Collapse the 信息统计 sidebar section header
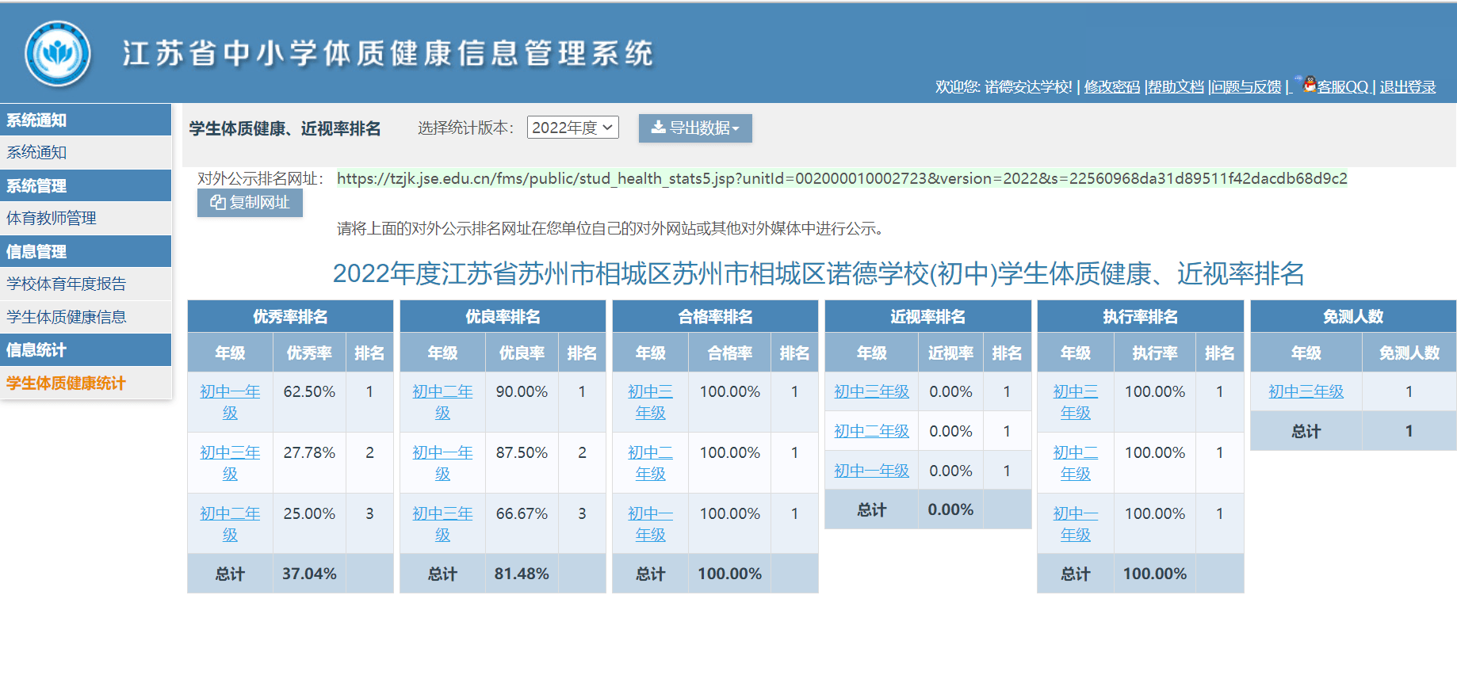 pyautogui.click(x=86, y=349)
